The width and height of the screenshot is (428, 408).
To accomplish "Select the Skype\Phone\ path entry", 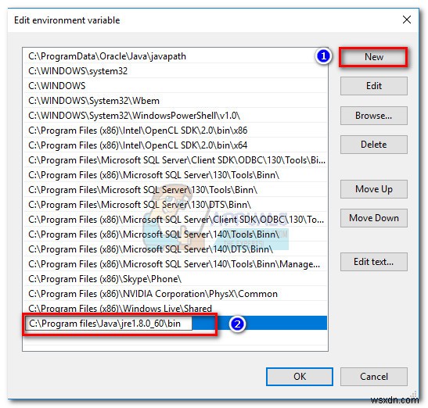I will point(175,279).
